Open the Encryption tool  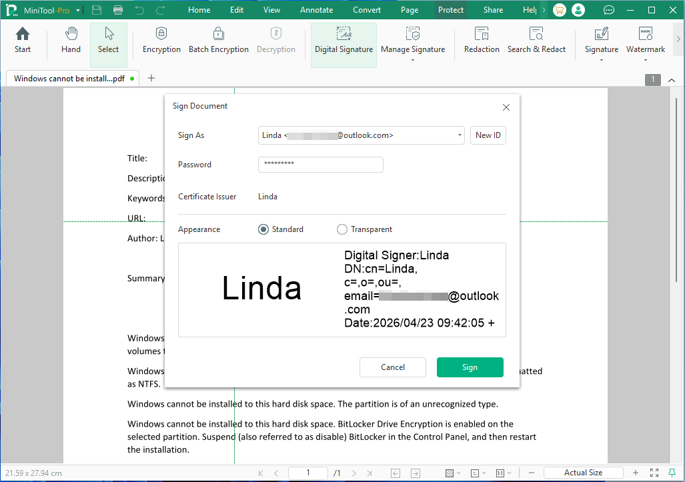(161, 40)
